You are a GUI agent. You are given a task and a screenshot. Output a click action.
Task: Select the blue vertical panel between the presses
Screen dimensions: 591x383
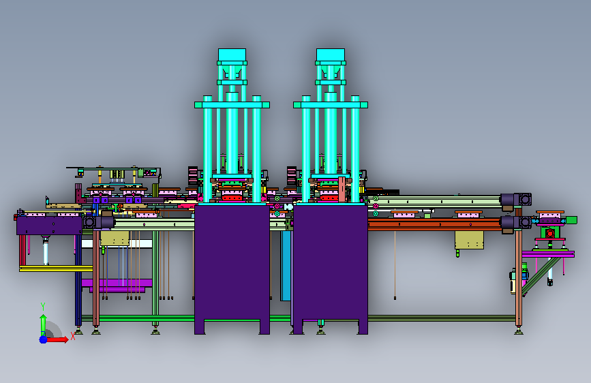286,266
